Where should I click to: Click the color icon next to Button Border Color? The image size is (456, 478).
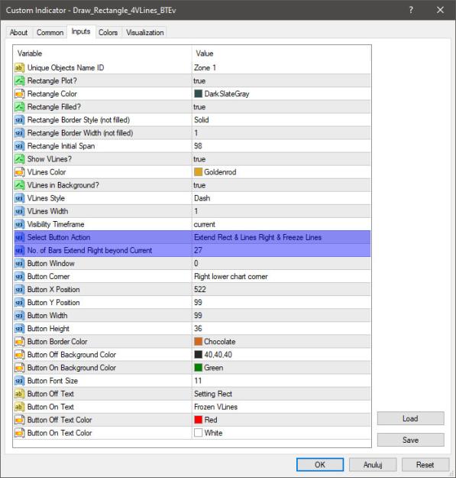pyautogui.click(x=19, y=342)
